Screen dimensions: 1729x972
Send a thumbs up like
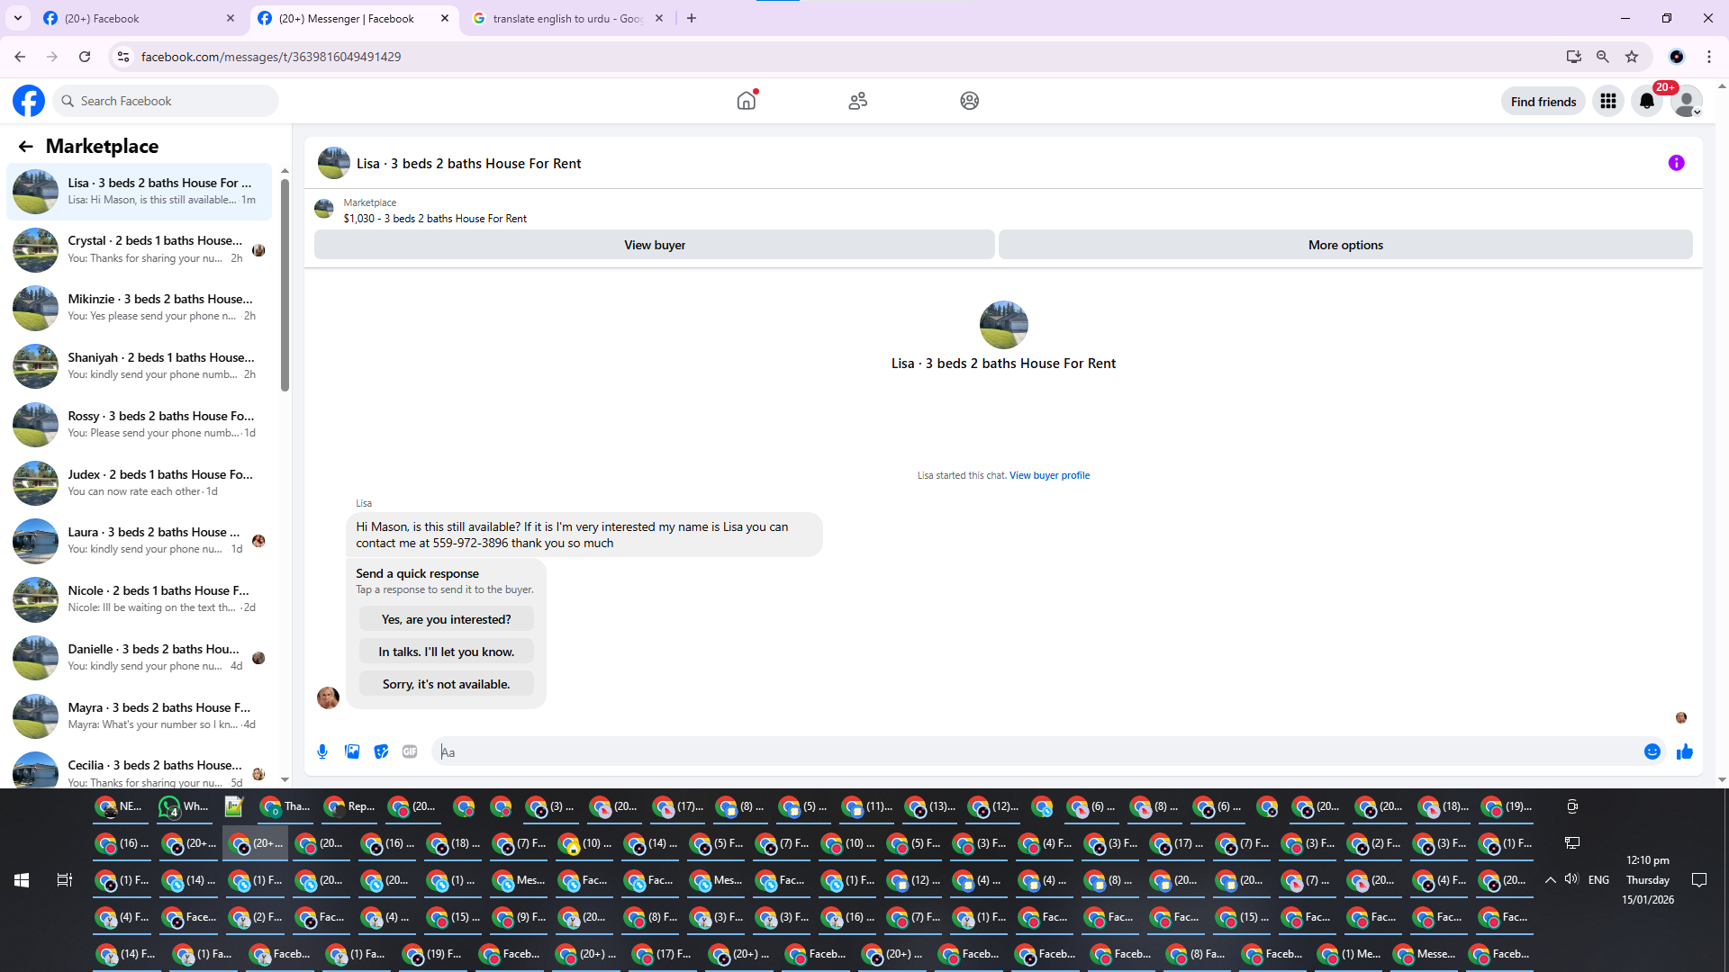click(1684, 751)
